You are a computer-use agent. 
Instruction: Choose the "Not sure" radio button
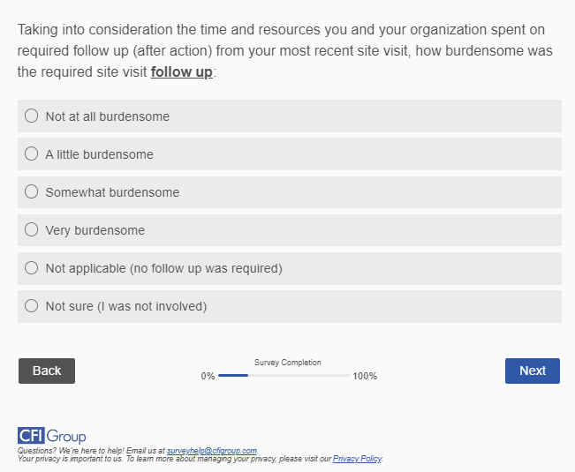32,305
